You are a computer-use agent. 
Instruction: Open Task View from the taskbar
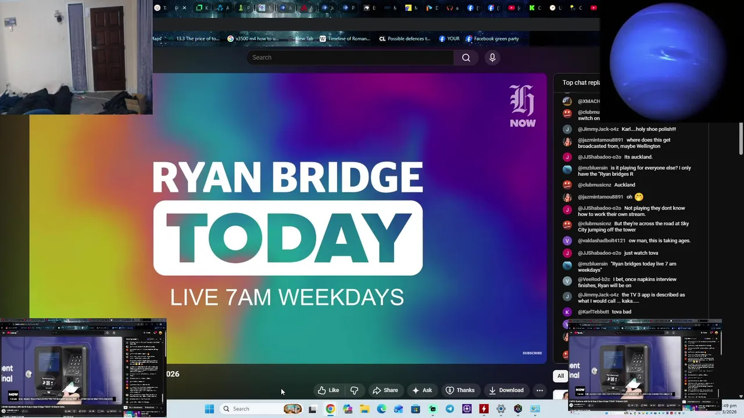312,409
